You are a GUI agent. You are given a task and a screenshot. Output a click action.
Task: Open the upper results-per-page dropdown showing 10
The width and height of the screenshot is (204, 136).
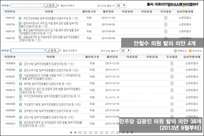(x=121, y=5)
